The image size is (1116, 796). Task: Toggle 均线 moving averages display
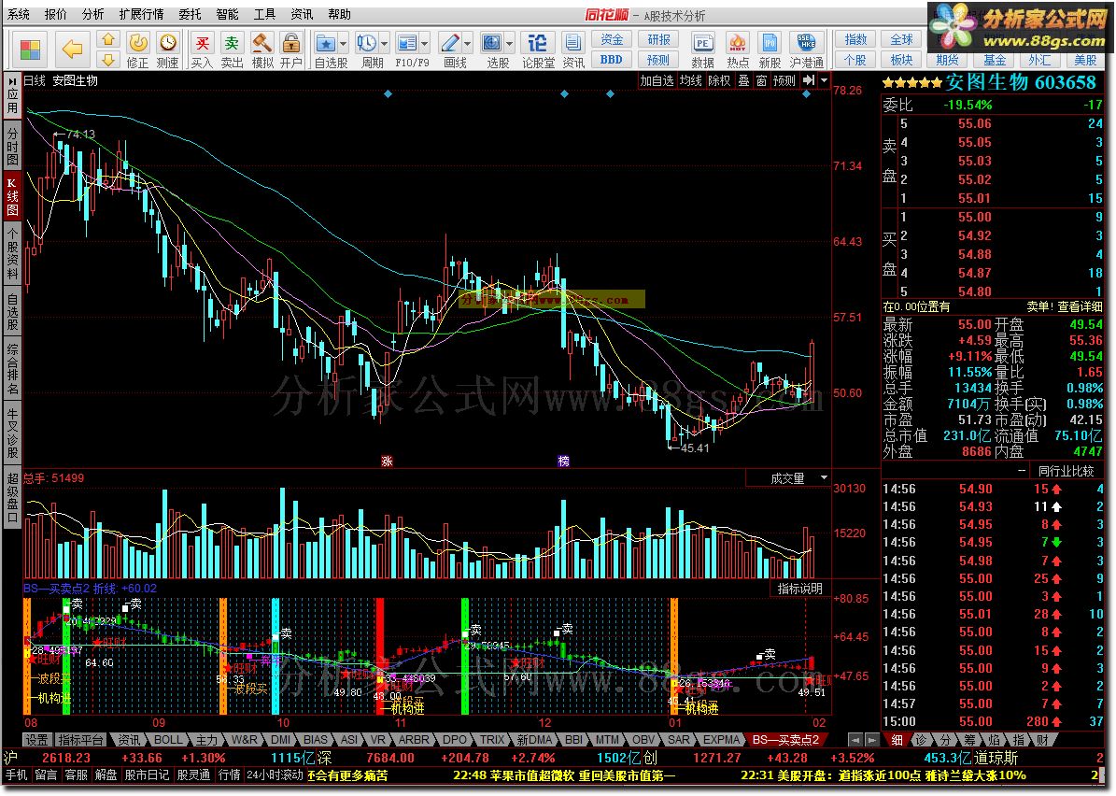tap(690, 80)
